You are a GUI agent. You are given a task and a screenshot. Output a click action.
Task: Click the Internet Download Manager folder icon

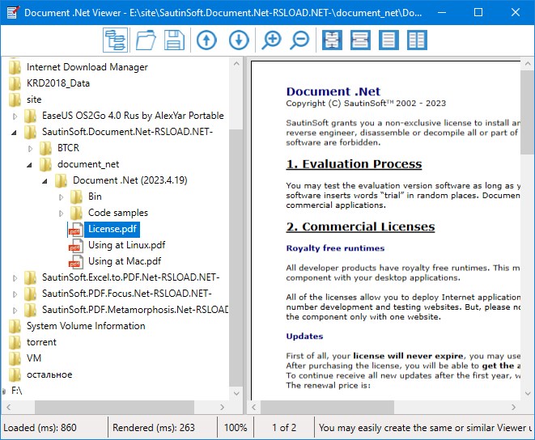(x=15, y=67)
